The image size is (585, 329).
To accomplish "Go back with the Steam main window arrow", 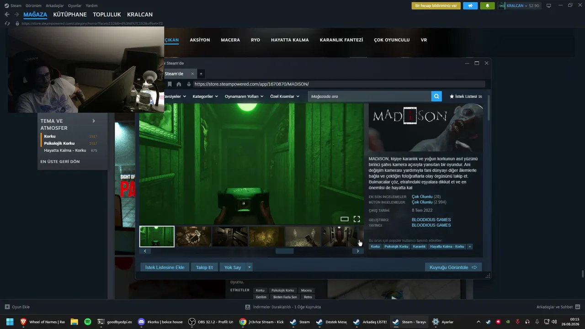I will [7, 15].
